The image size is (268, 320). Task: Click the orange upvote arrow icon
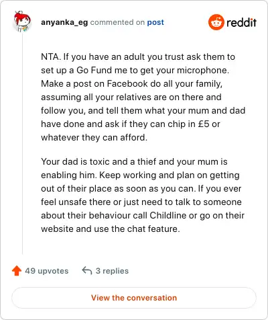[17, 271]
